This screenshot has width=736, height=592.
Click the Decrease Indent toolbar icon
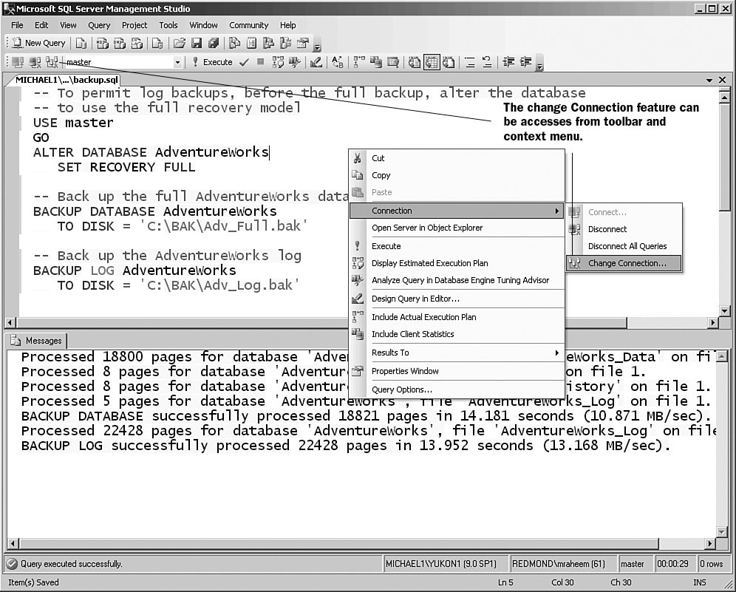[508, 62]
